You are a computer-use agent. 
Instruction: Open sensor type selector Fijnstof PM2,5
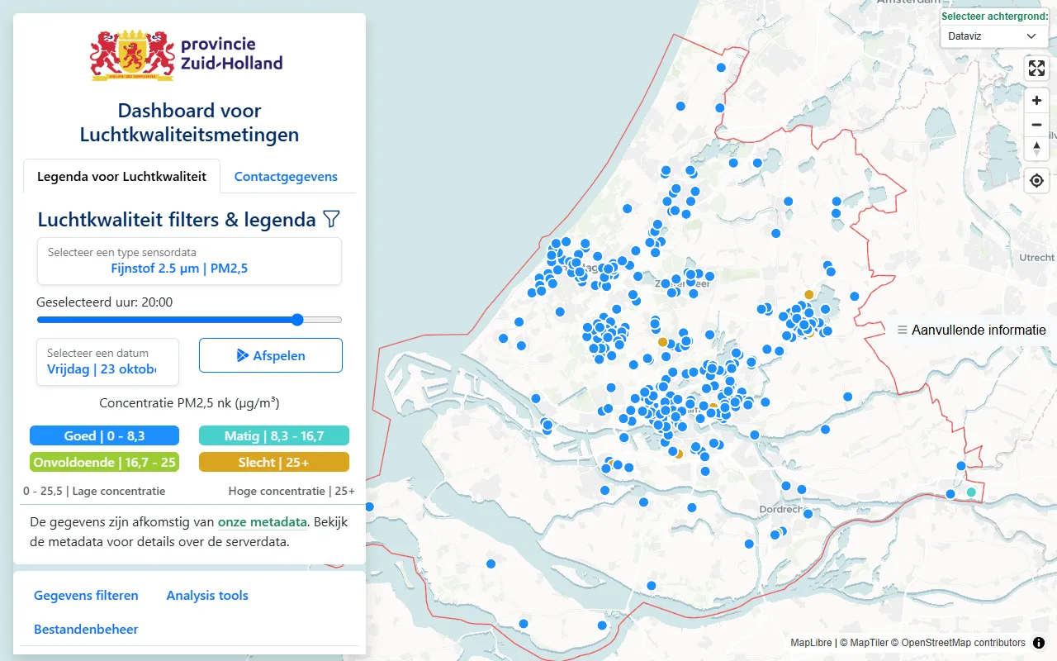189,261
